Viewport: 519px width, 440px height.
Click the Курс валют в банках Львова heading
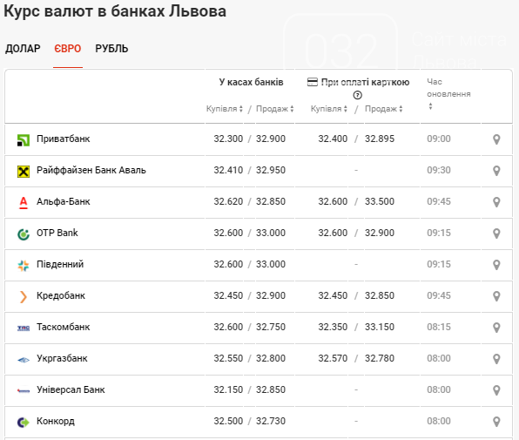[x=115, y=11]
